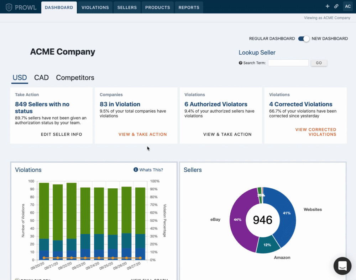Viewport: 356px width, 280px height.
Task: Open the Products tab
Action: click(157, 7)
